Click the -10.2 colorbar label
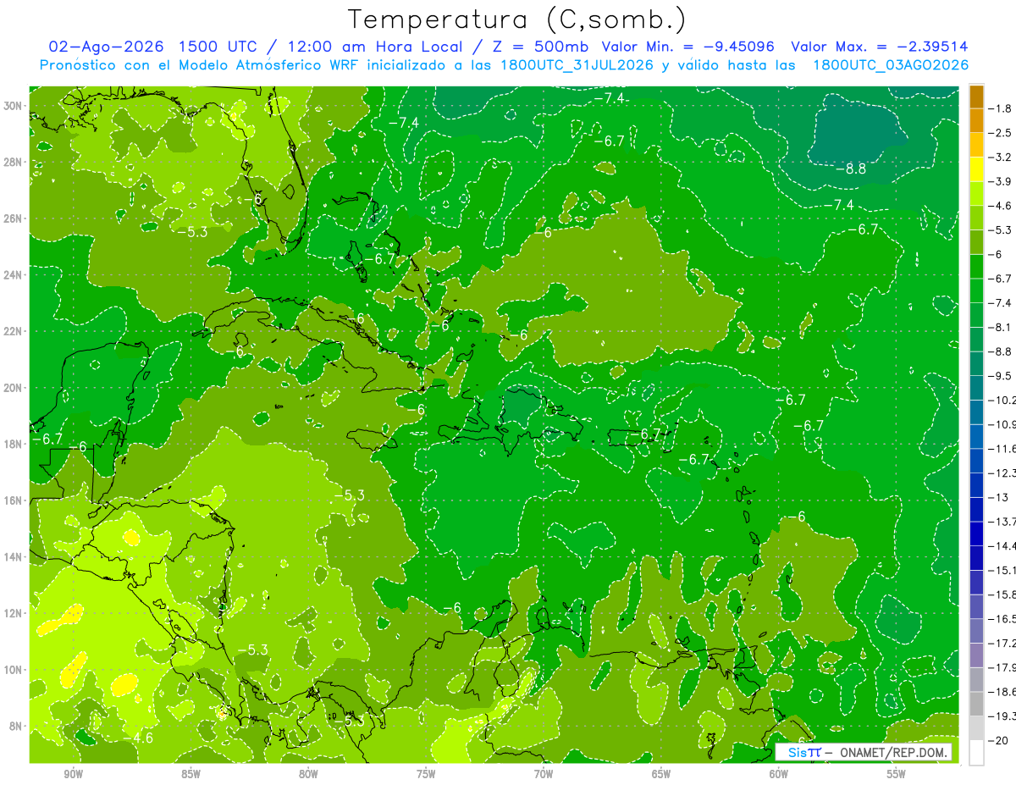The image size is (1016, 785). tap(1002, 400)
